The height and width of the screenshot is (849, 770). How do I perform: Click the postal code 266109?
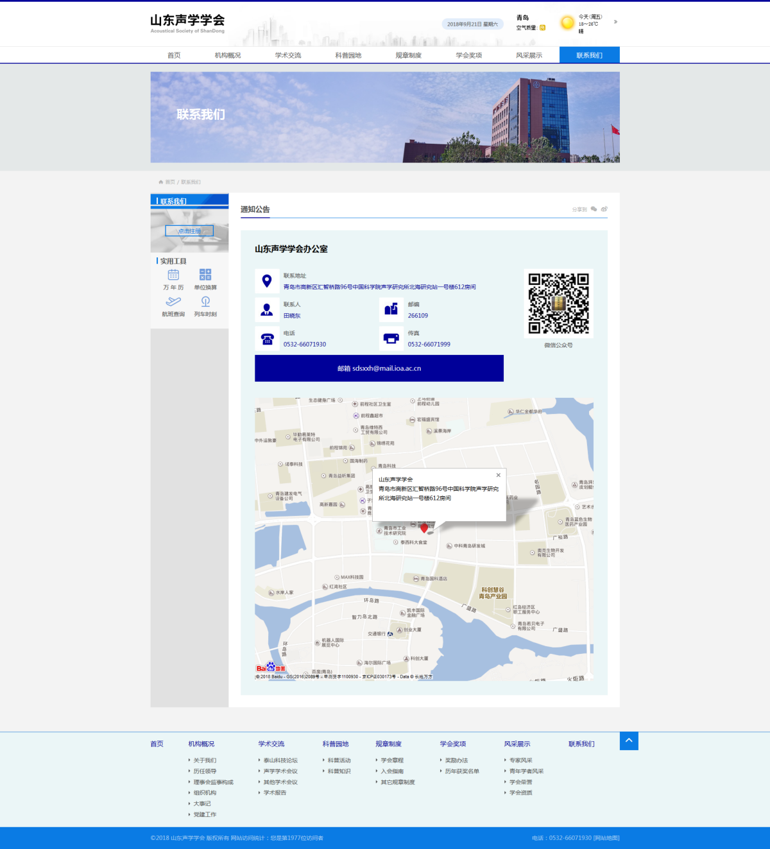[418, 316]
